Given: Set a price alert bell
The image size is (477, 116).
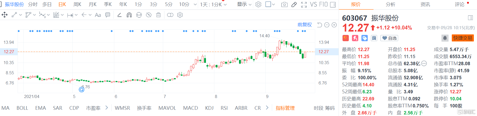Looking at the screenshot, I should (445, 38).
